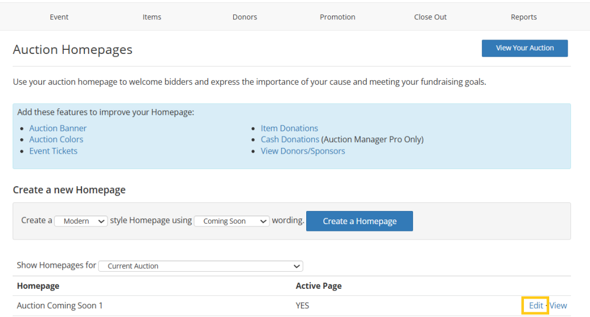The image size is (590, 317).
Task: Expand the Modern style dropdown
Action: [81, 221]
